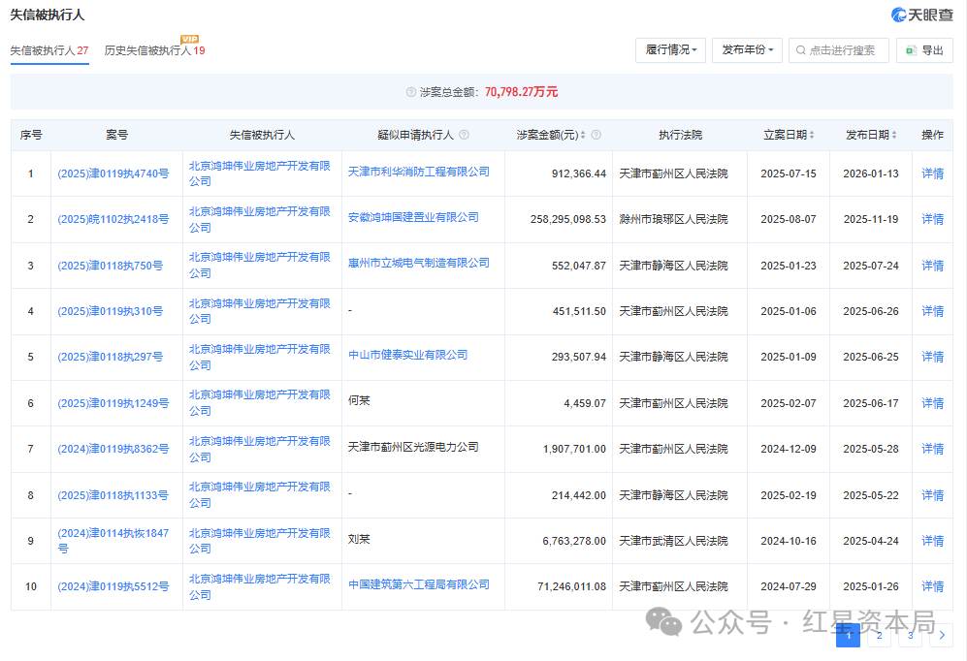Click the magnifier icon in the search box
The height and width of the screenshot is (661, 967).
[x=801, y=50]
